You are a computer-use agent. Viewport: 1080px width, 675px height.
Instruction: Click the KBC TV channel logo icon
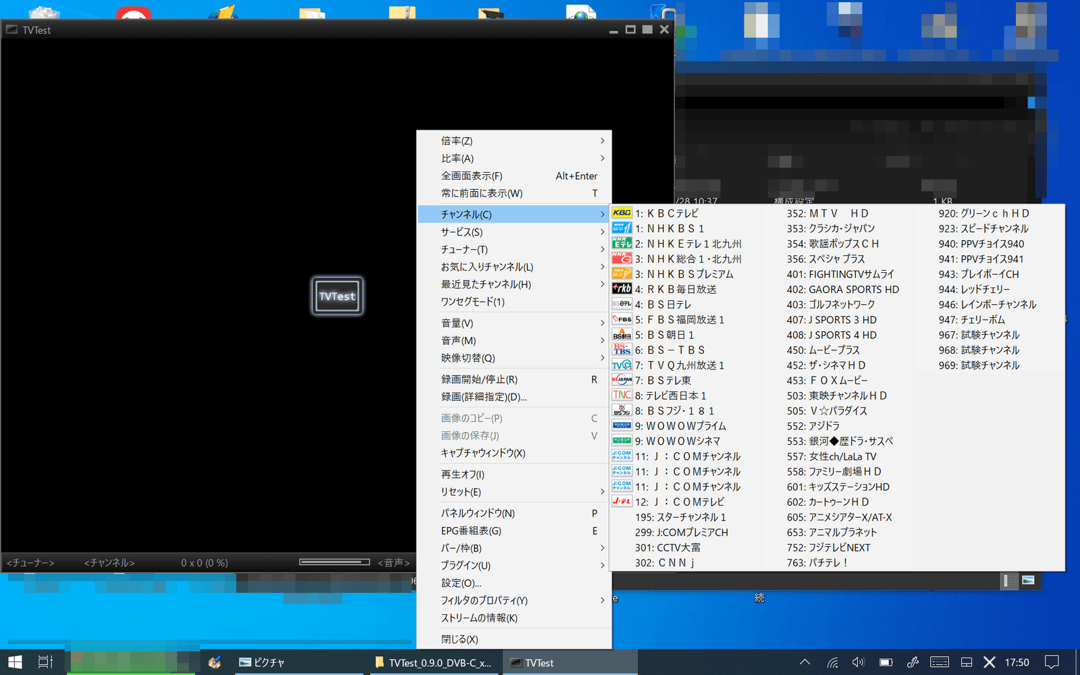[621, 213]
